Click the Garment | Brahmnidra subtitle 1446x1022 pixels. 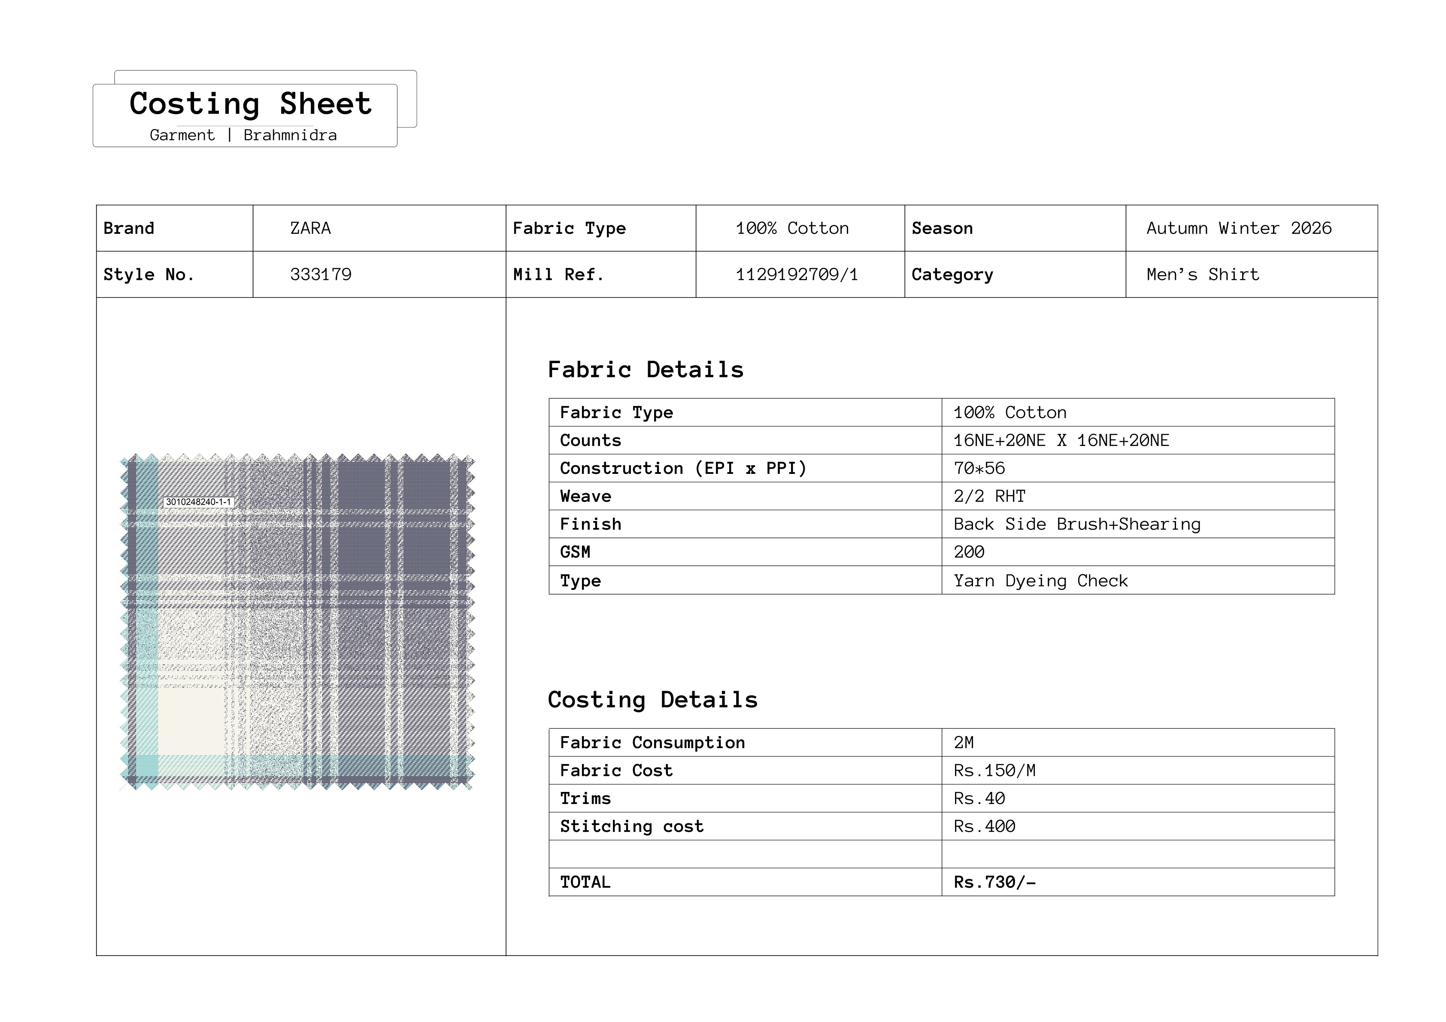[243, 135]
